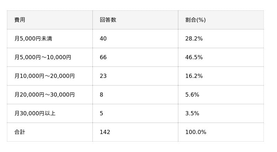This screenshot has width=277, height=152.
Task: Select the 月30,000円以上 cell
Action: 35,113
